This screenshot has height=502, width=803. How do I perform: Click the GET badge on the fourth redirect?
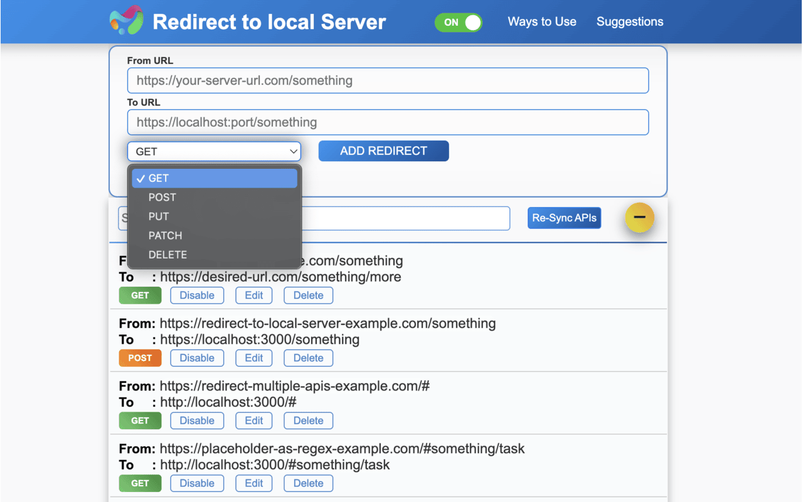click(140, 483)
